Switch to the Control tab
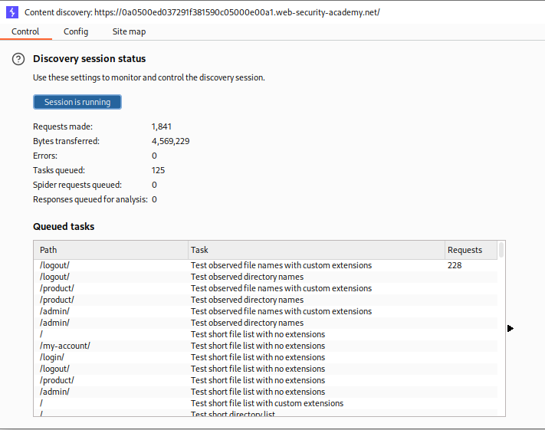 (25, 31)
